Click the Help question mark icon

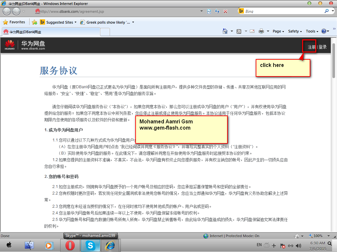coord(324,31)
